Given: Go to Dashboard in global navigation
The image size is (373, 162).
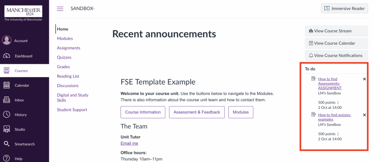Looking at the screenshot, I should [7, 56].
